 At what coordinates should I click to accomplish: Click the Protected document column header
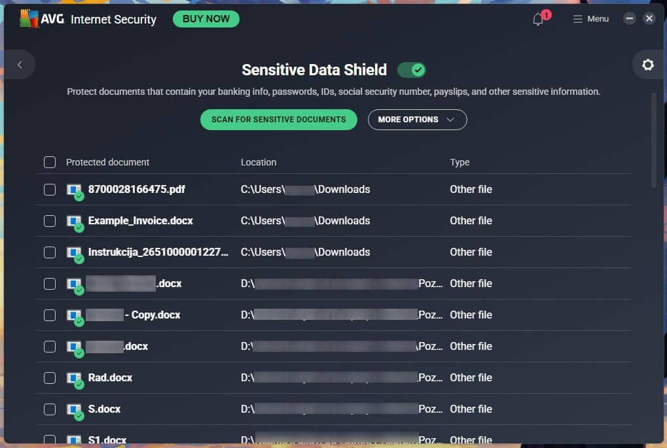pyautogui.click(x=107, y=162)
